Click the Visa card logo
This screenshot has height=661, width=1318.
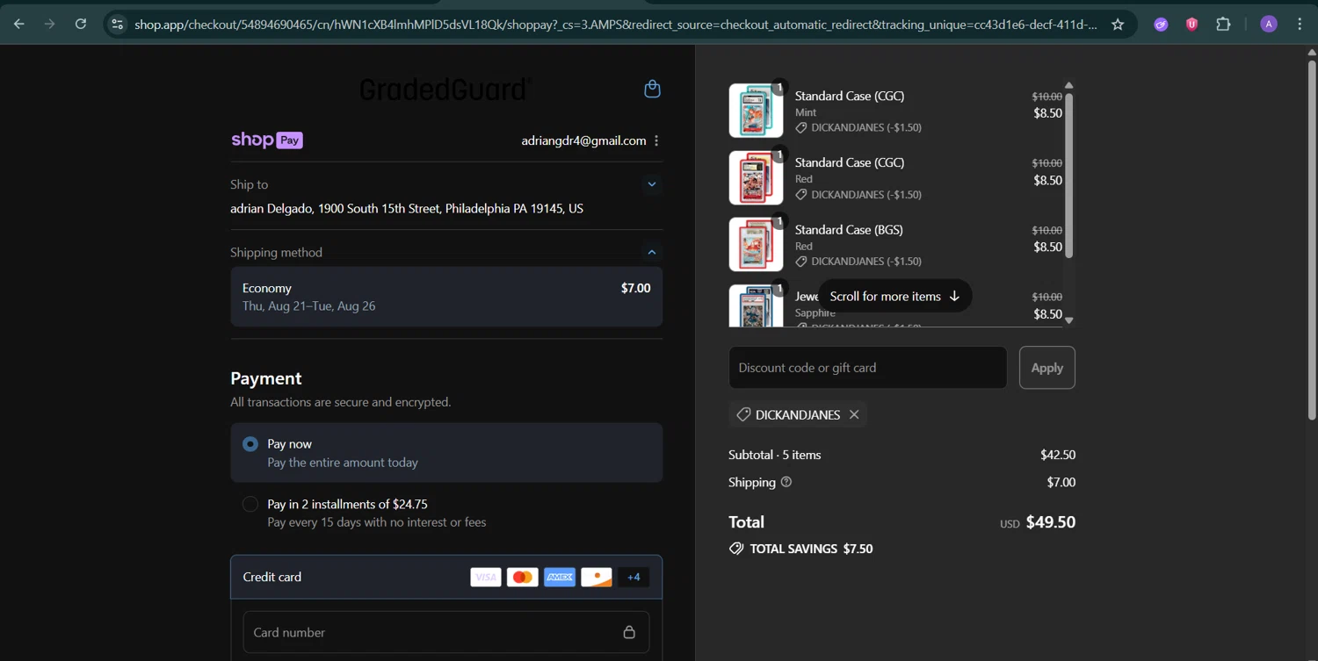tap(485, 577)
